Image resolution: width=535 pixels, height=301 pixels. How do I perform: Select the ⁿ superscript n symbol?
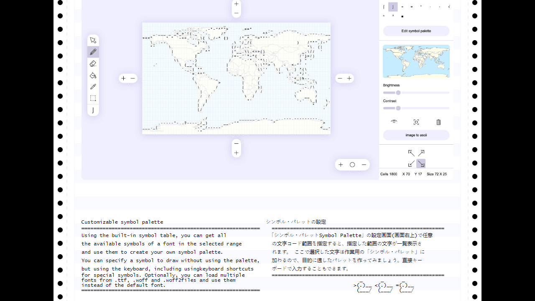pyautogui.click(x=384, y=16)
